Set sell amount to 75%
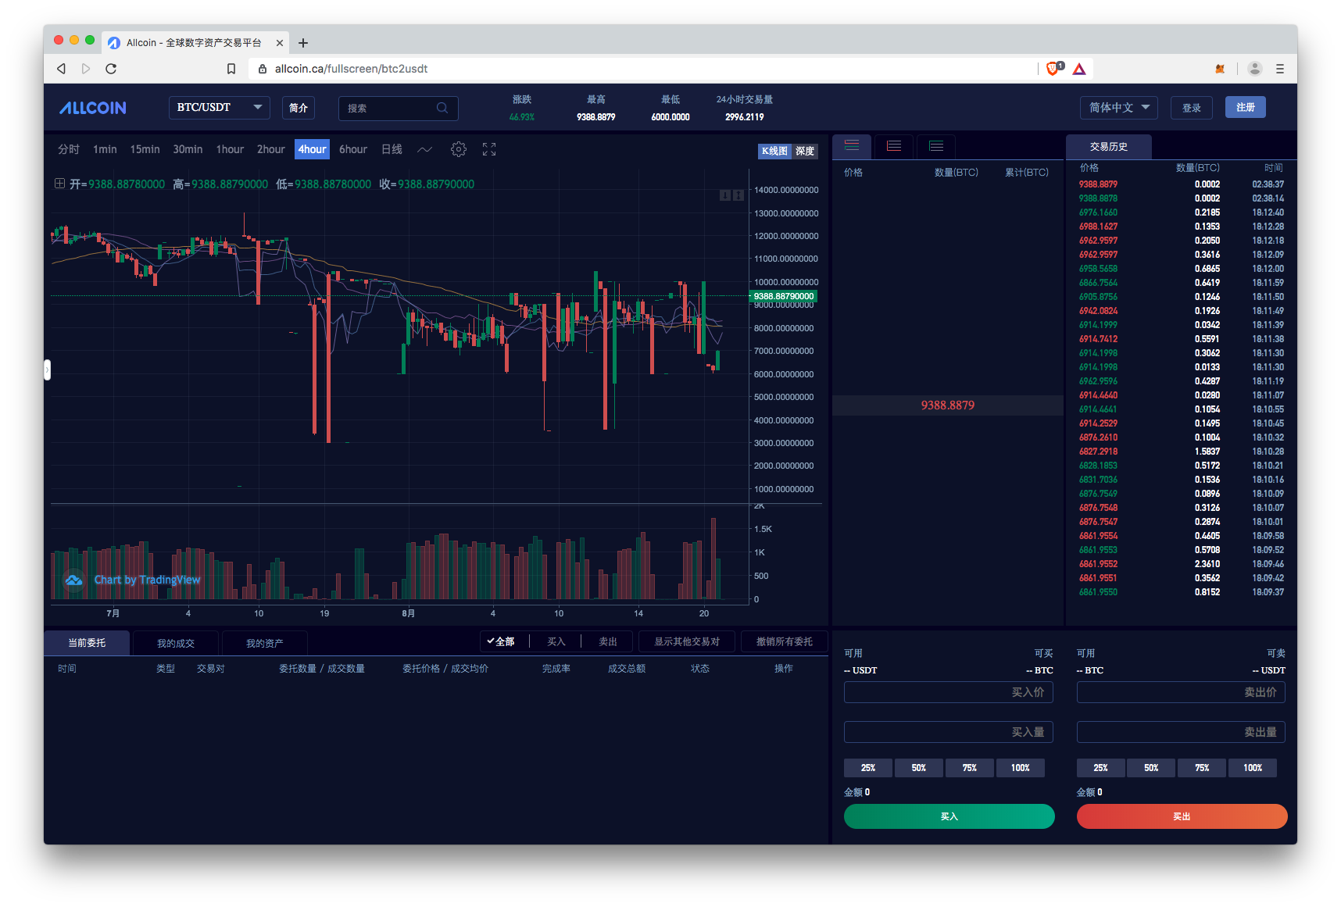Image resolution: width=1341 pixels, height=907 pixels. tap(1202, 768)
